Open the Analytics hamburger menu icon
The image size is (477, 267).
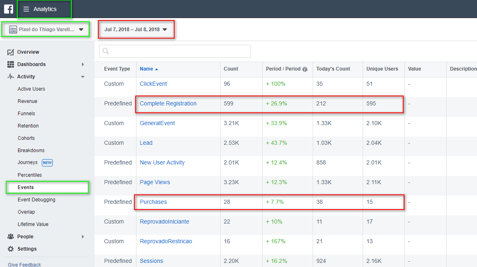pos(26,9)
